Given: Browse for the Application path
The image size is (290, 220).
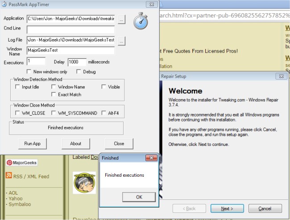Looking at the screenshot, I should (121, 19).
